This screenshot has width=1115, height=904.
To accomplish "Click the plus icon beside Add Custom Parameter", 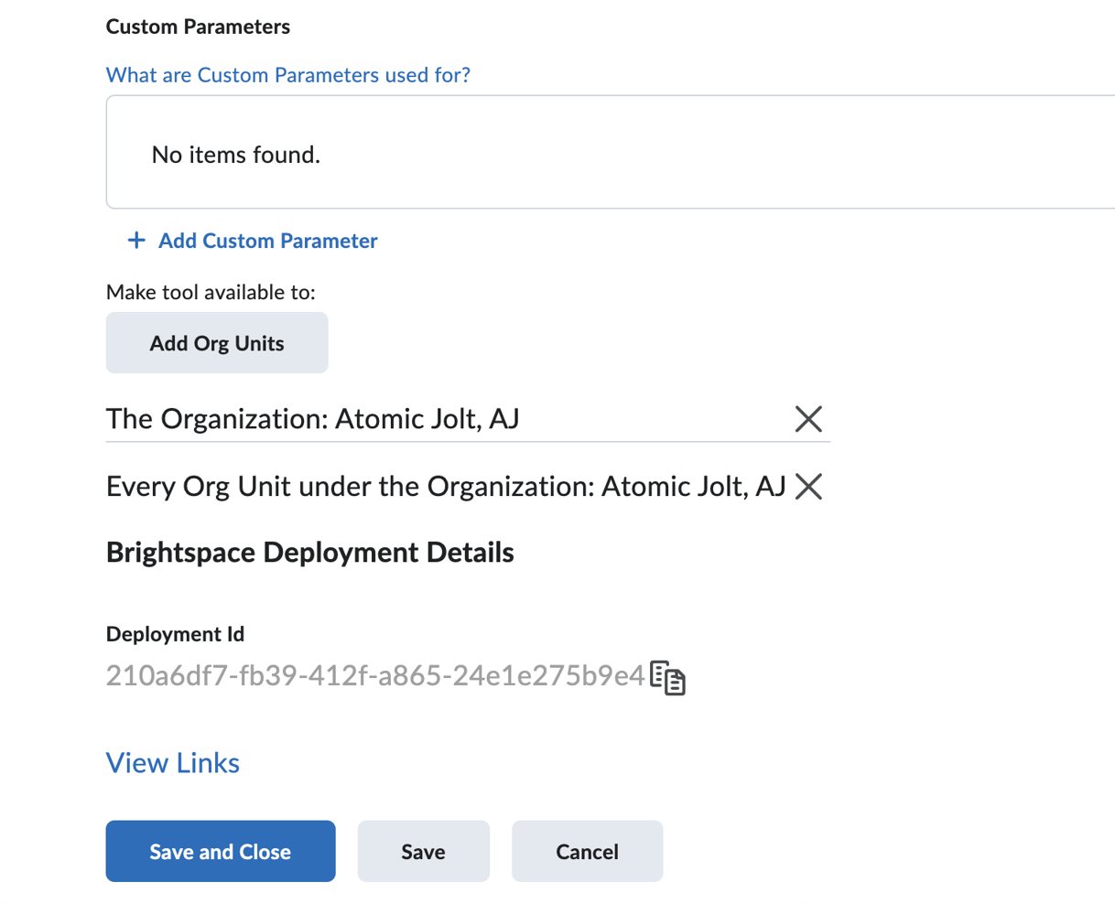I will [x=135, y=240].
